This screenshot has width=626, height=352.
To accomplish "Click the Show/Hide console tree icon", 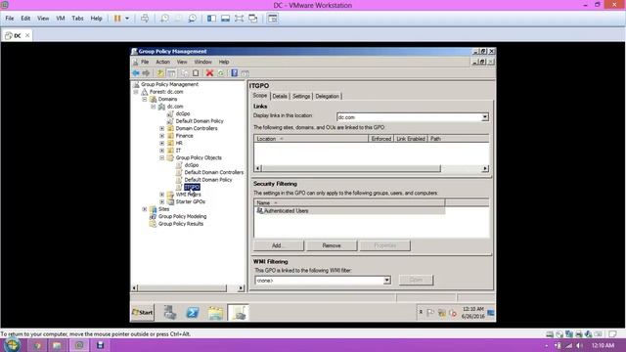I will tap(171, 73).
